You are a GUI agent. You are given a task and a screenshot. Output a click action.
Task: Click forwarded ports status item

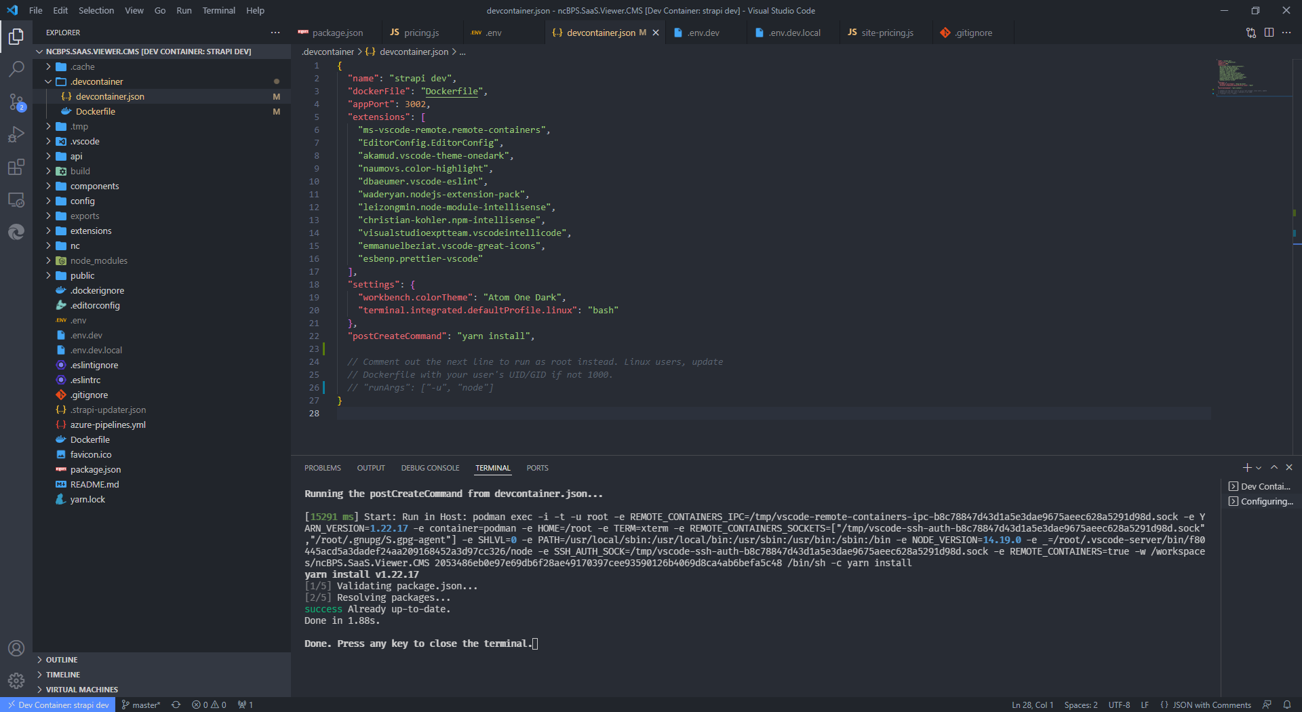coord(245,705)
